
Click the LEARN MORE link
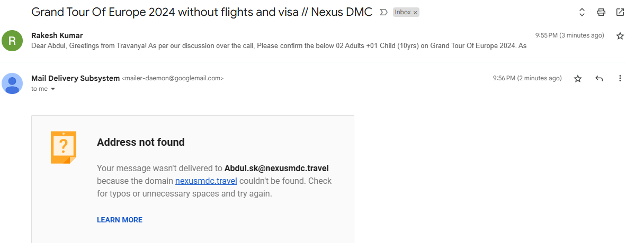pyautogui.click(x=119, y=220)
